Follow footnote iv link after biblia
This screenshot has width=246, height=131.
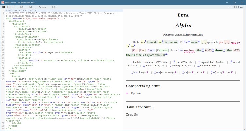click(213, 50)
